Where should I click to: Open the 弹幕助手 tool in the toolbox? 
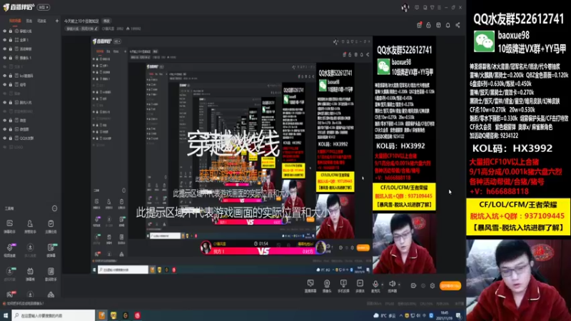[10, 226]
